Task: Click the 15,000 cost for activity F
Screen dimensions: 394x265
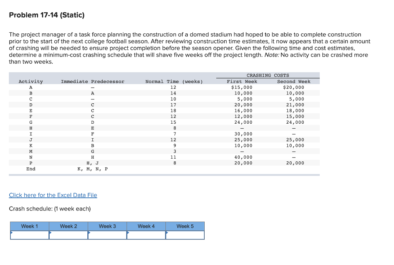Action: (295, 116)
